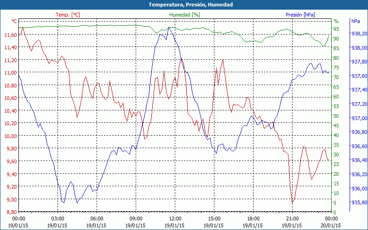Click the '°C' unit label on temperature axis
368x230 pixels.
[14, 21]
